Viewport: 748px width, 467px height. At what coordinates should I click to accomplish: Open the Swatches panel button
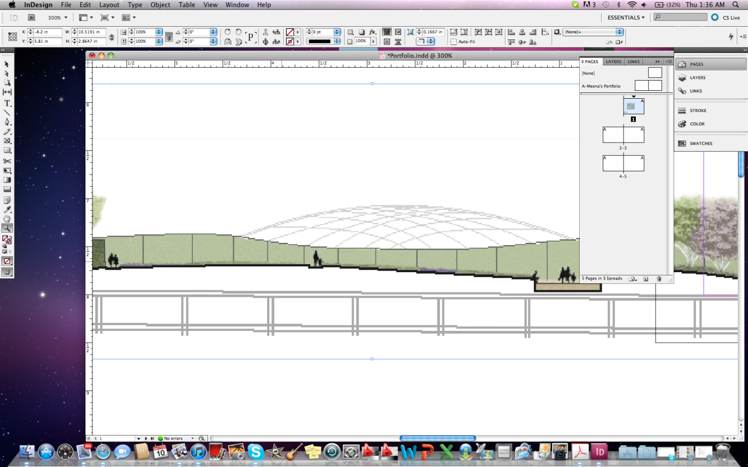tap(700, 144)
